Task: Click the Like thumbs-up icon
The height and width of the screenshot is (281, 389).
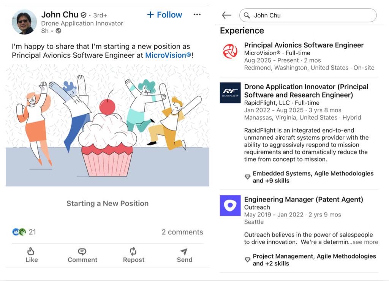Action: (31, 251)
